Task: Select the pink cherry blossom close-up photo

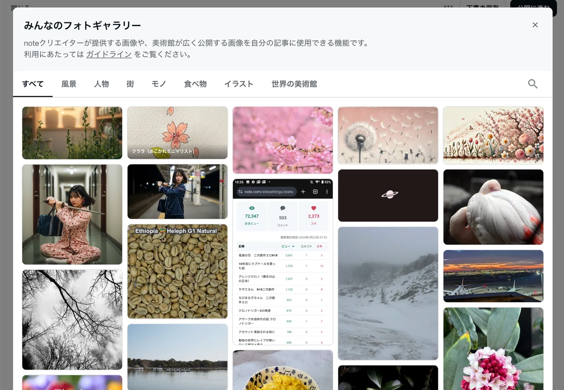Action: point(282,140)
